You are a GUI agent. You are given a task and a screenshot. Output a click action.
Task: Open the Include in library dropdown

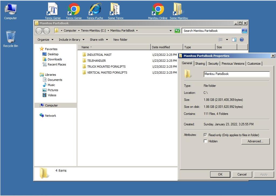72,40
